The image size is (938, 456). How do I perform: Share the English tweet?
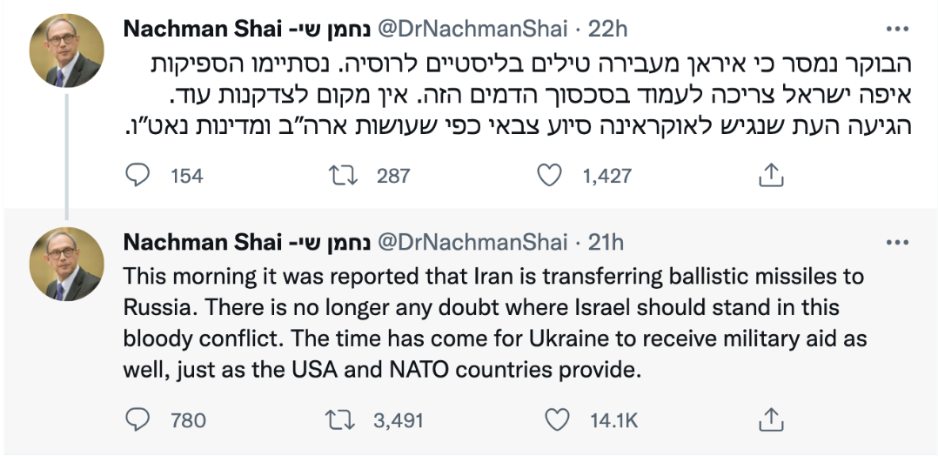[769, 421]
